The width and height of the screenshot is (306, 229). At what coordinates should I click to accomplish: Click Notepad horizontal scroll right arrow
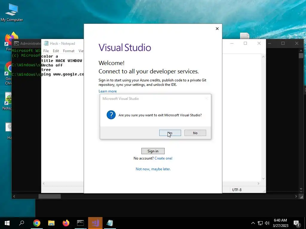(258, 183)
